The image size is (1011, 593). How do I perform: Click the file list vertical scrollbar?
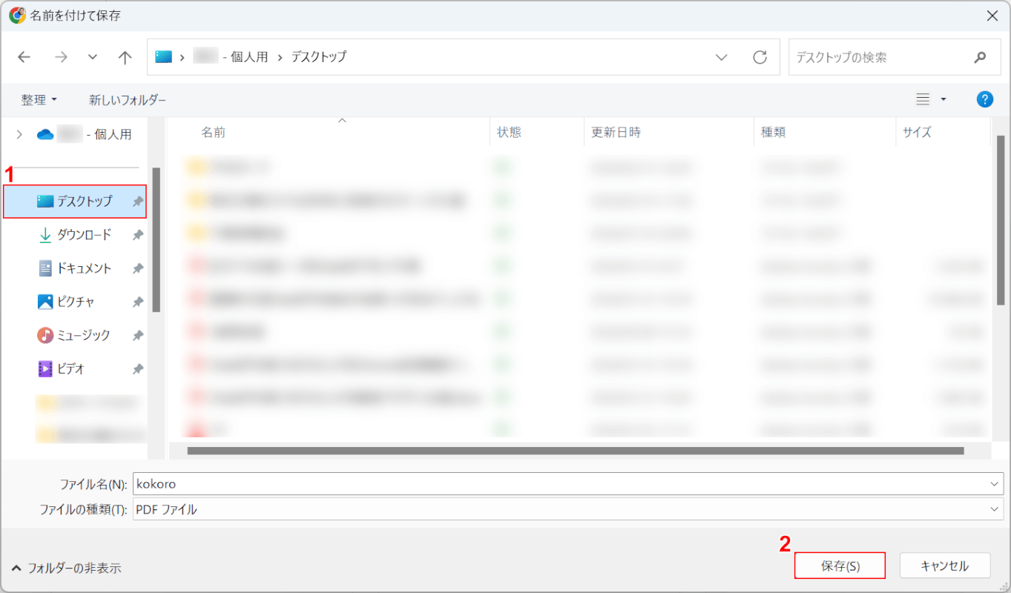(x=999, y=221)
